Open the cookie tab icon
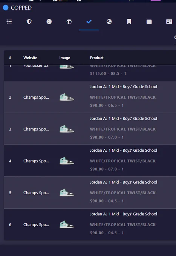 tap(49, 21)
